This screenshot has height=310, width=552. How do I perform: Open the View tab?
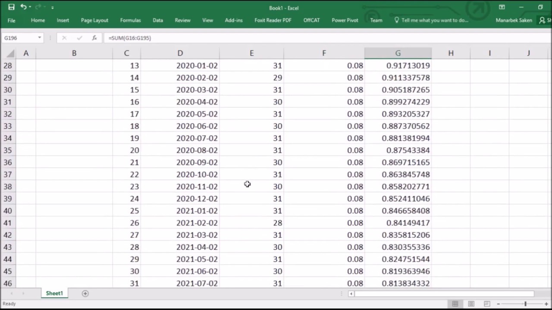point(207,20)
